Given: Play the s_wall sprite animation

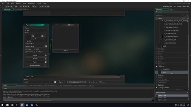Looking at the screenshot, I should coord(52,82).
